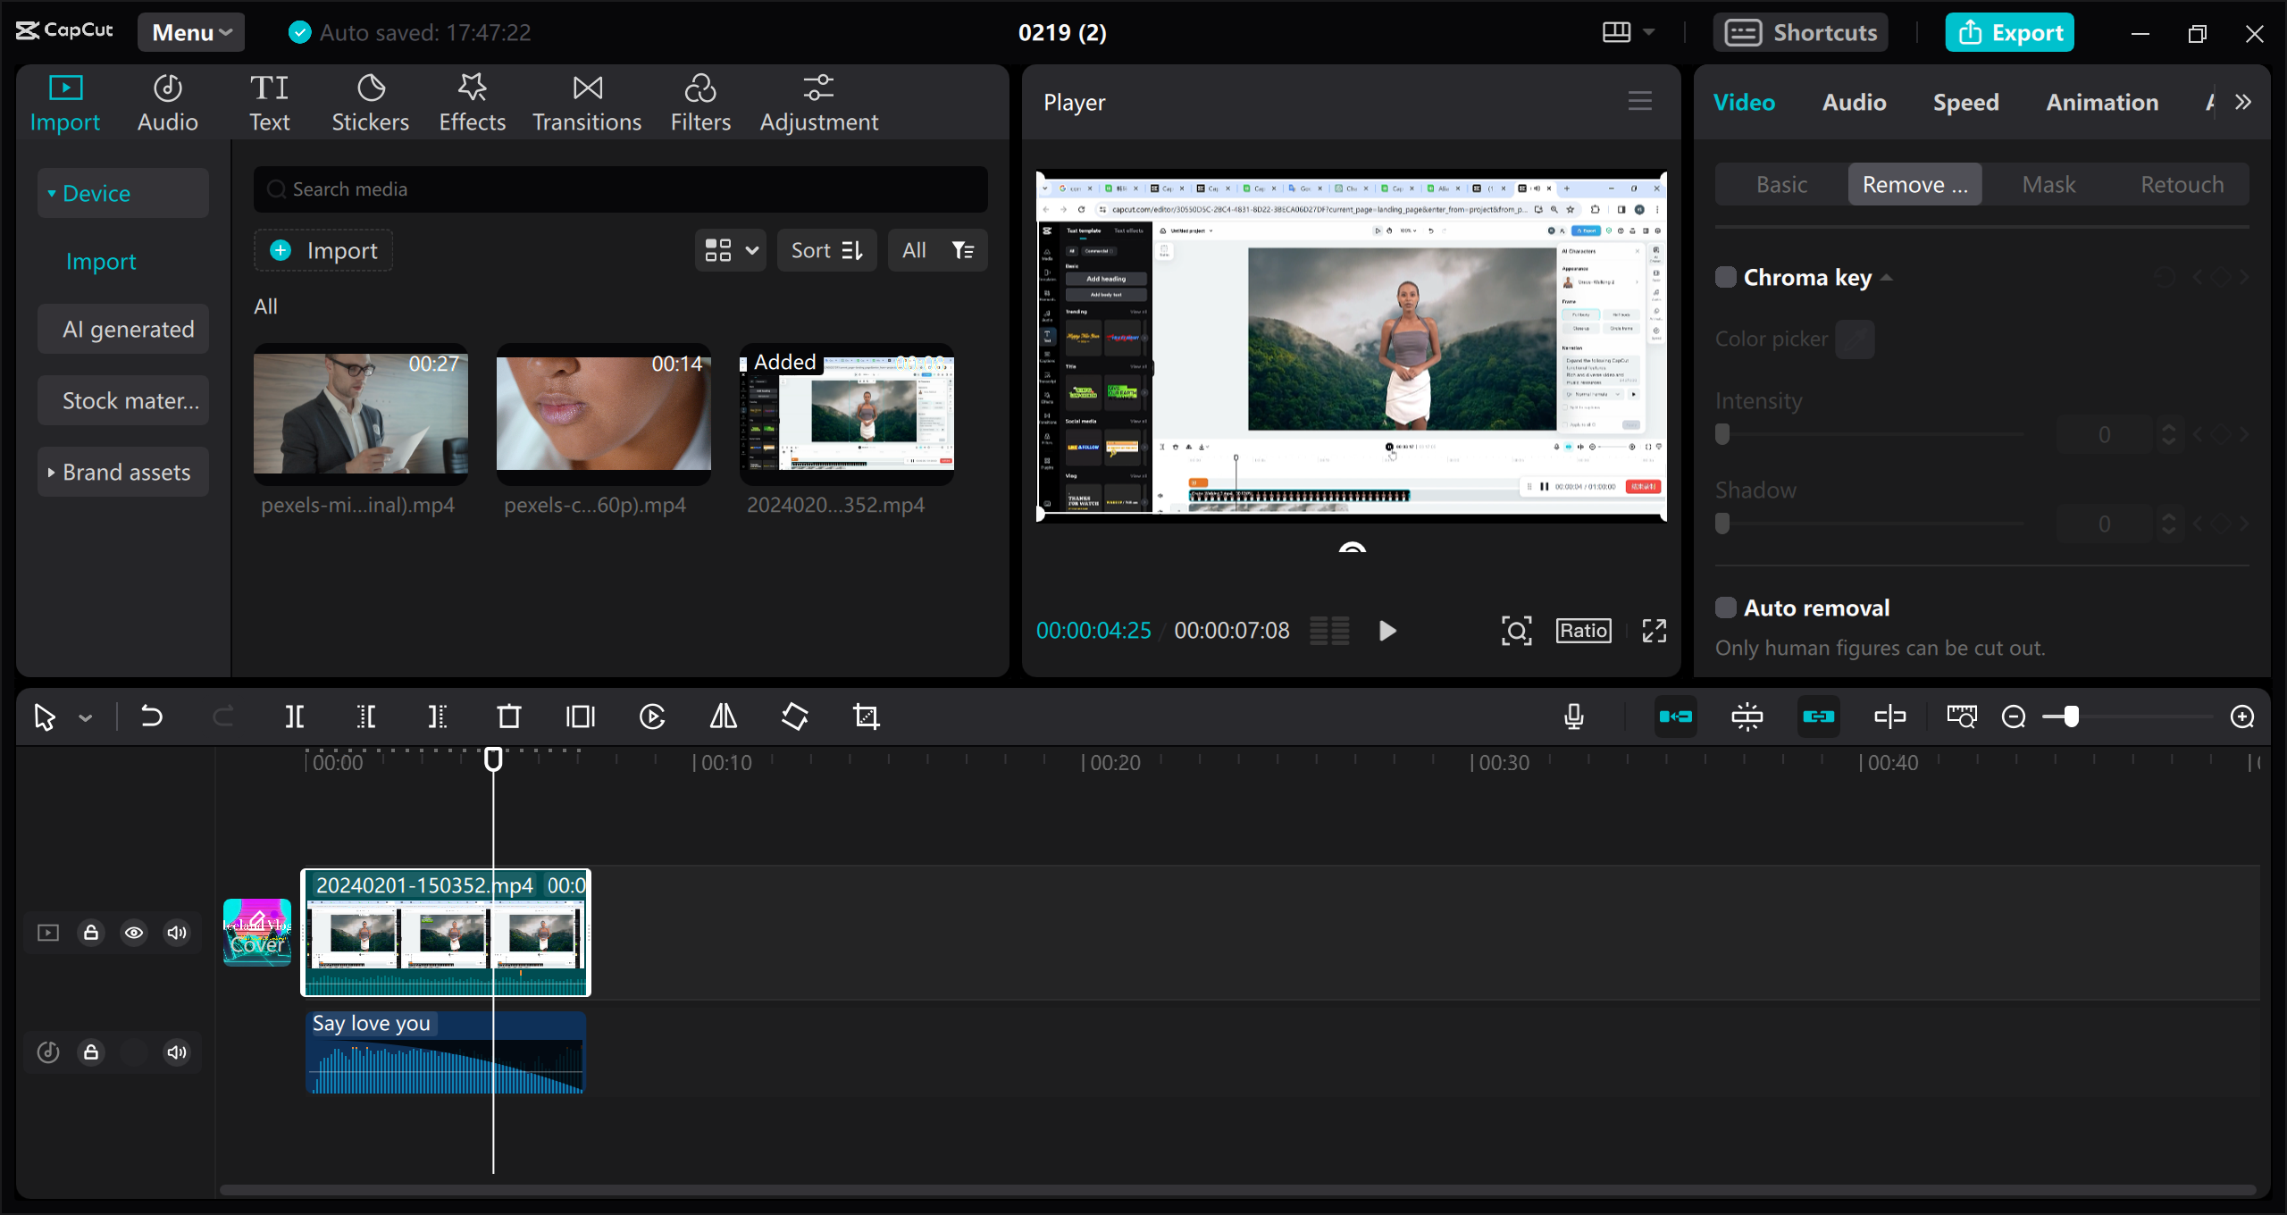Open the Transitions panel
The width and height of the screenshot is (2287, 1215).
coord(586,101)
